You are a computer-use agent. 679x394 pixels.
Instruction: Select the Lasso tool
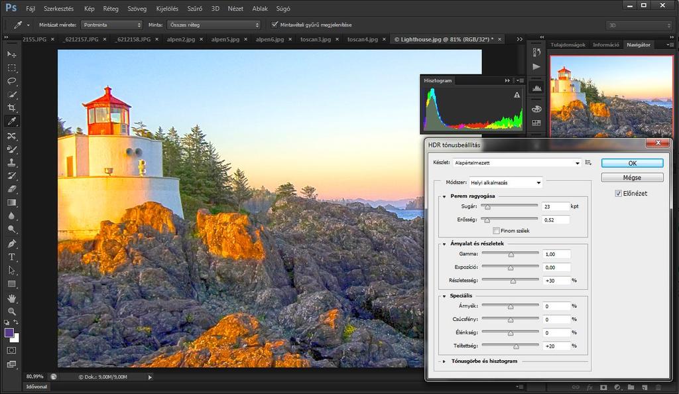(12, 82)
